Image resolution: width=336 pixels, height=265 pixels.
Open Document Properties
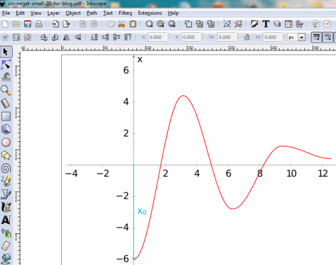[327, 24]
